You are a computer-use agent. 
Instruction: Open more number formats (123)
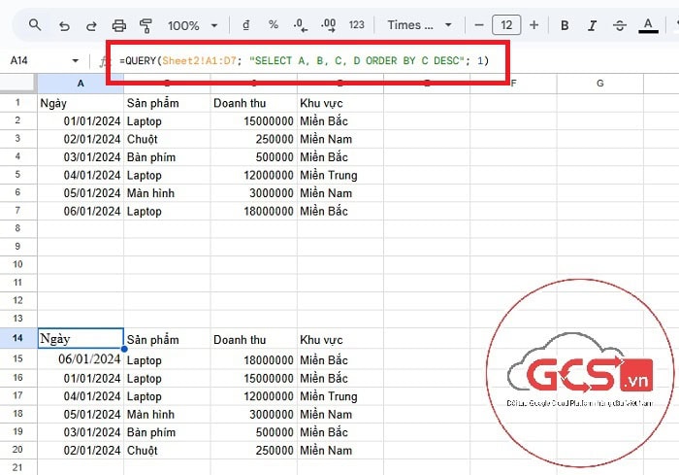pyautogui.click(x=357, y=25)
